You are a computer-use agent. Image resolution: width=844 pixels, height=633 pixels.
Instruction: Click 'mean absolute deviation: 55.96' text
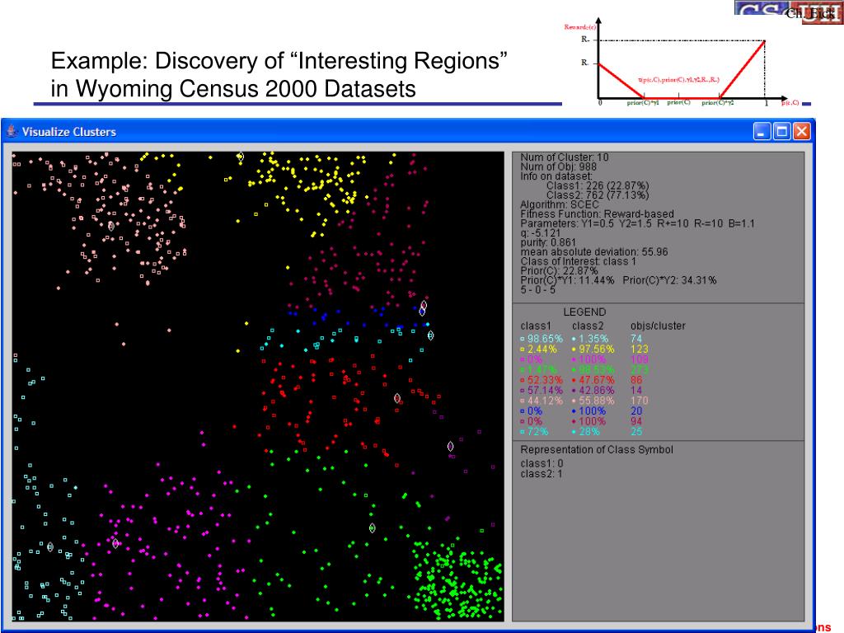pos(594,252)
